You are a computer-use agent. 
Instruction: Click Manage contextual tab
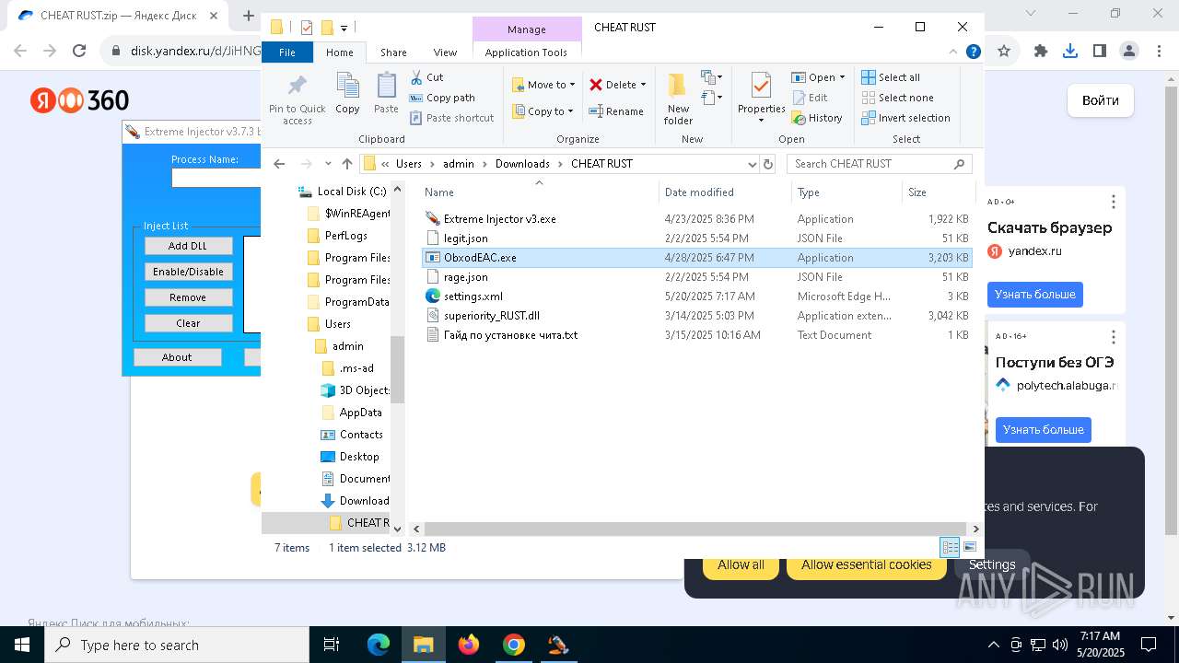(527, 29)
